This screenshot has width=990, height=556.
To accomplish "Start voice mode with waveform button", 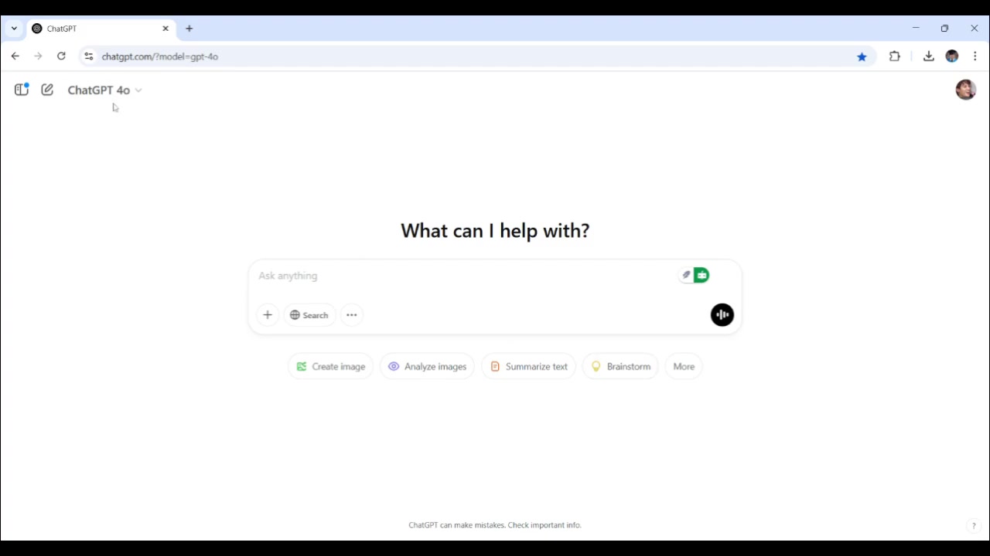I will point(722,314).
